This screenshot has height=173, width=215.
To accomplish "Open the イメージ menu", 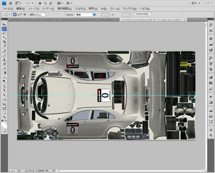I will tap(34, 9).
